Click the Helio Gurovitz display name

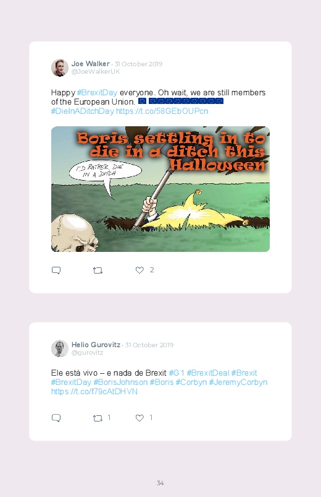[96, 345]
